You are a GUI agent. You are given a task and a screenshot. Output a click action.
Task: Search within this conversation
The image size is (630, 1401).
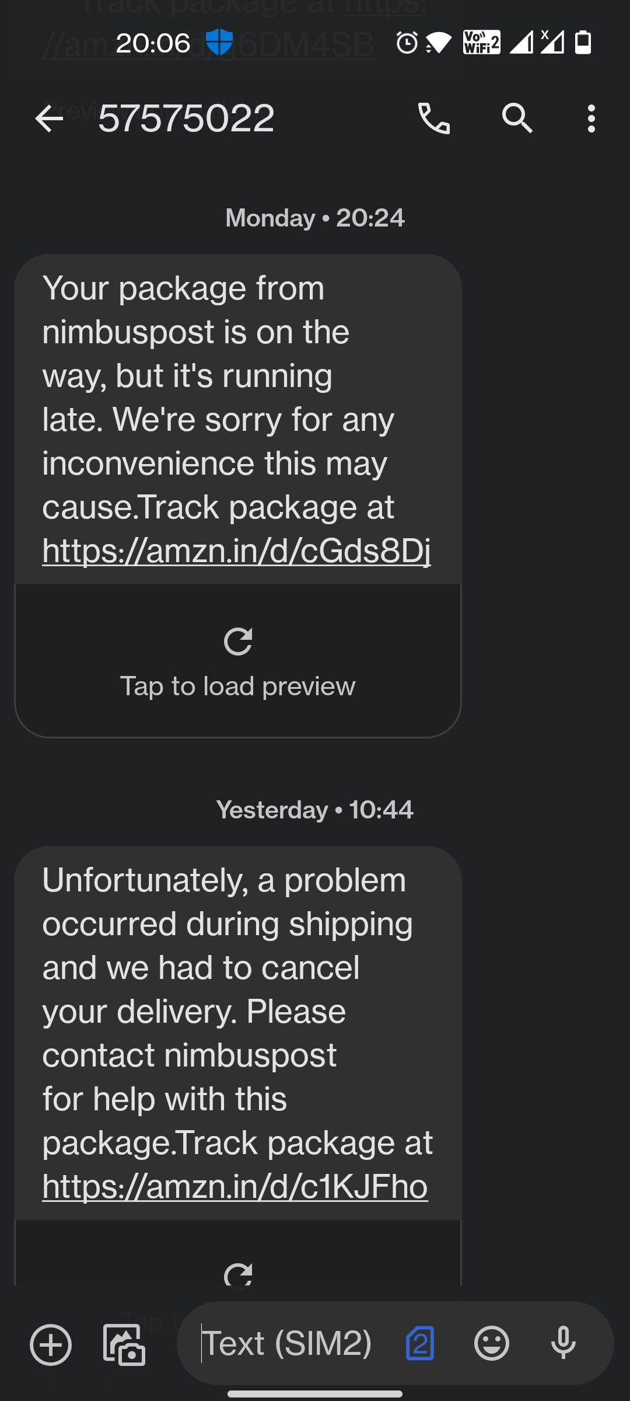click(x=517, y=119)
